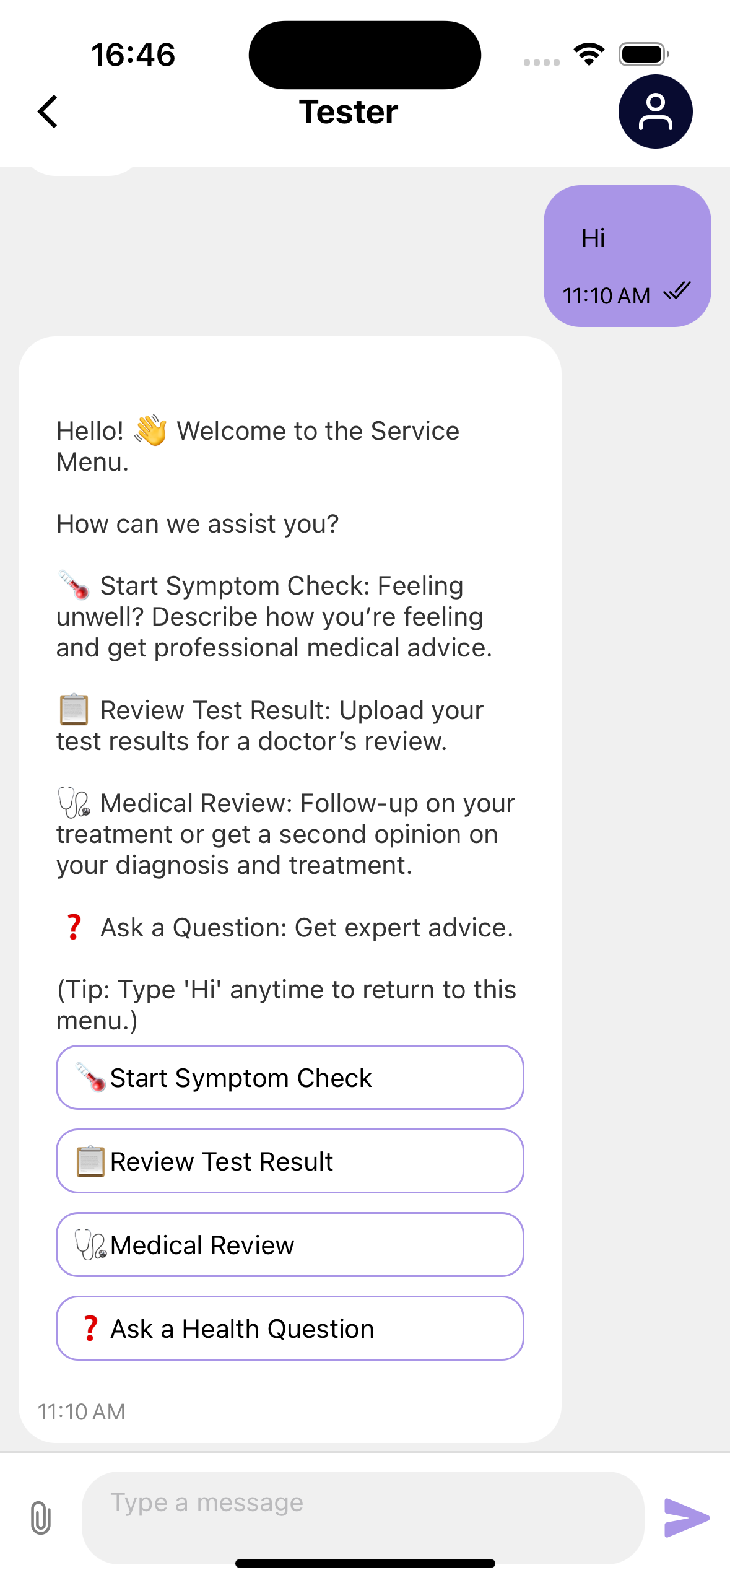
Task: Tap the clipboard icon on Review Test Result
Action: pyautogui.click(x=90, y=1161)
